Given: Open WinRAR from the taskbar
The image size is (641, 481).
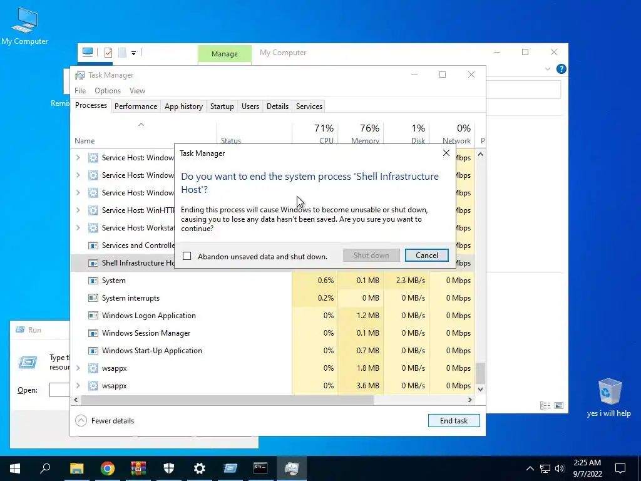Looking at the screenshot, I should (138, 468).
